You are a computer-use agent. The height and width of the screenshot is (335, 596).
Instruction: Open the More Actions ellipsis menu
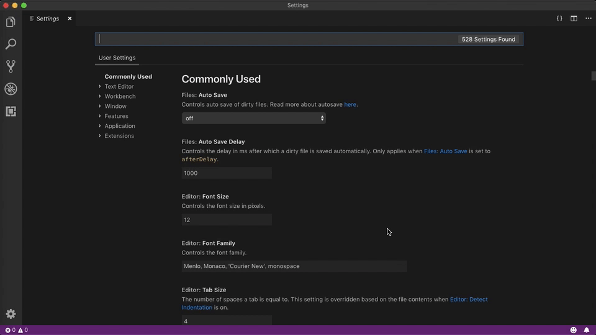pos(589,18)
